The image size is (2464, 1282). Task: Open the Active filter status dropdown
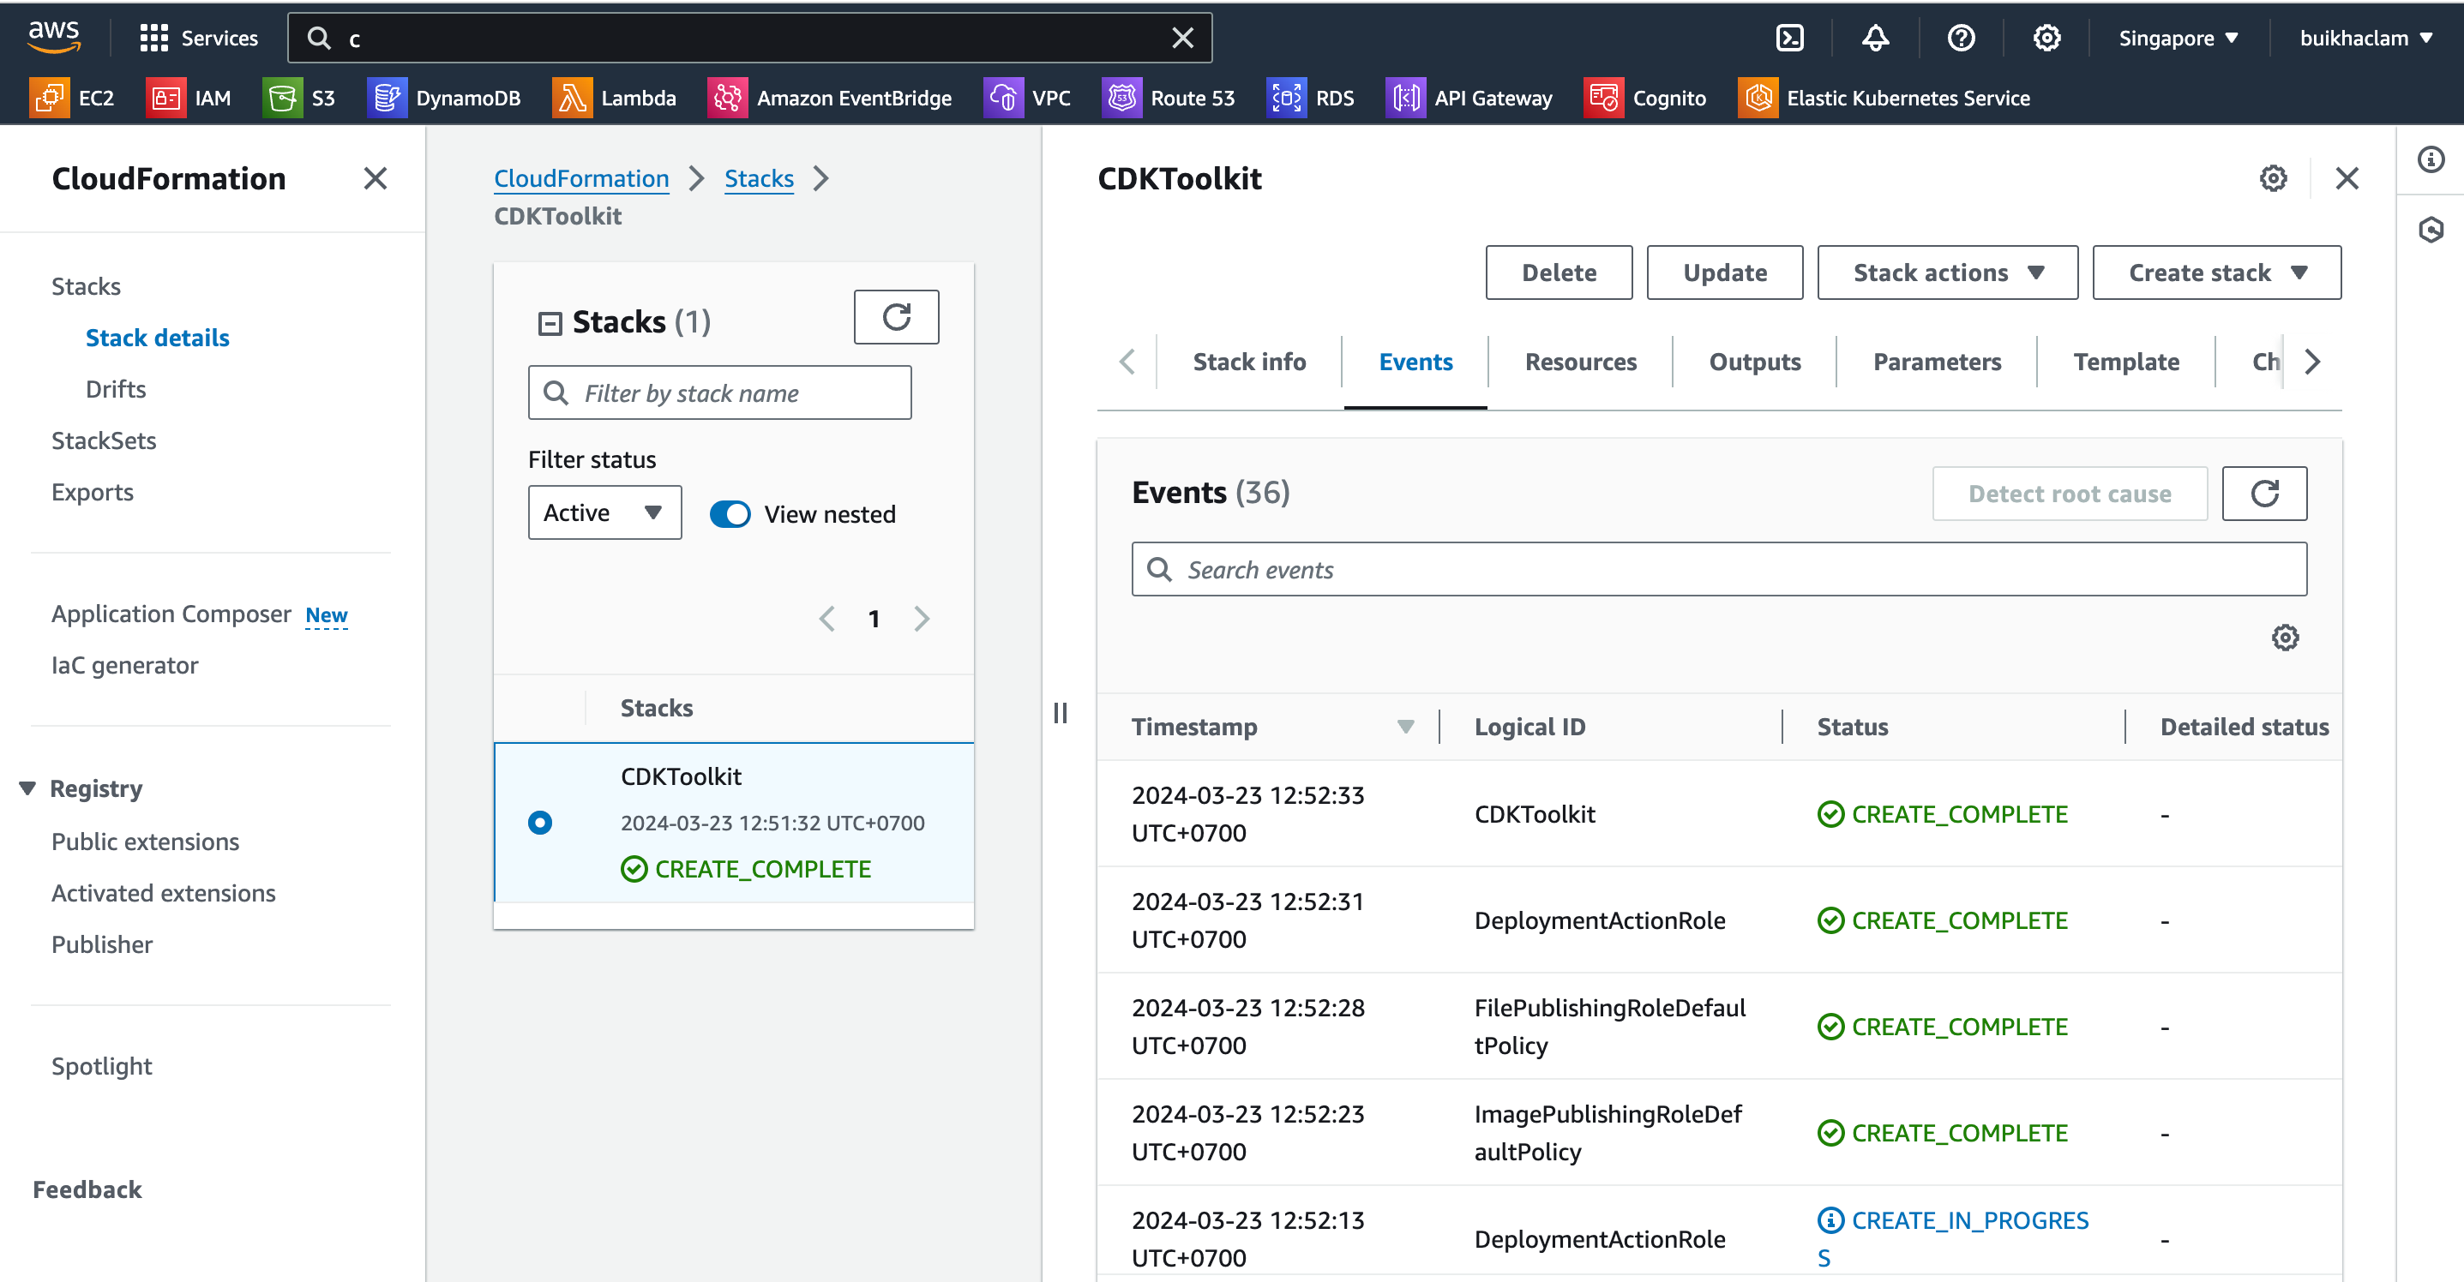(x=604, y=512)
